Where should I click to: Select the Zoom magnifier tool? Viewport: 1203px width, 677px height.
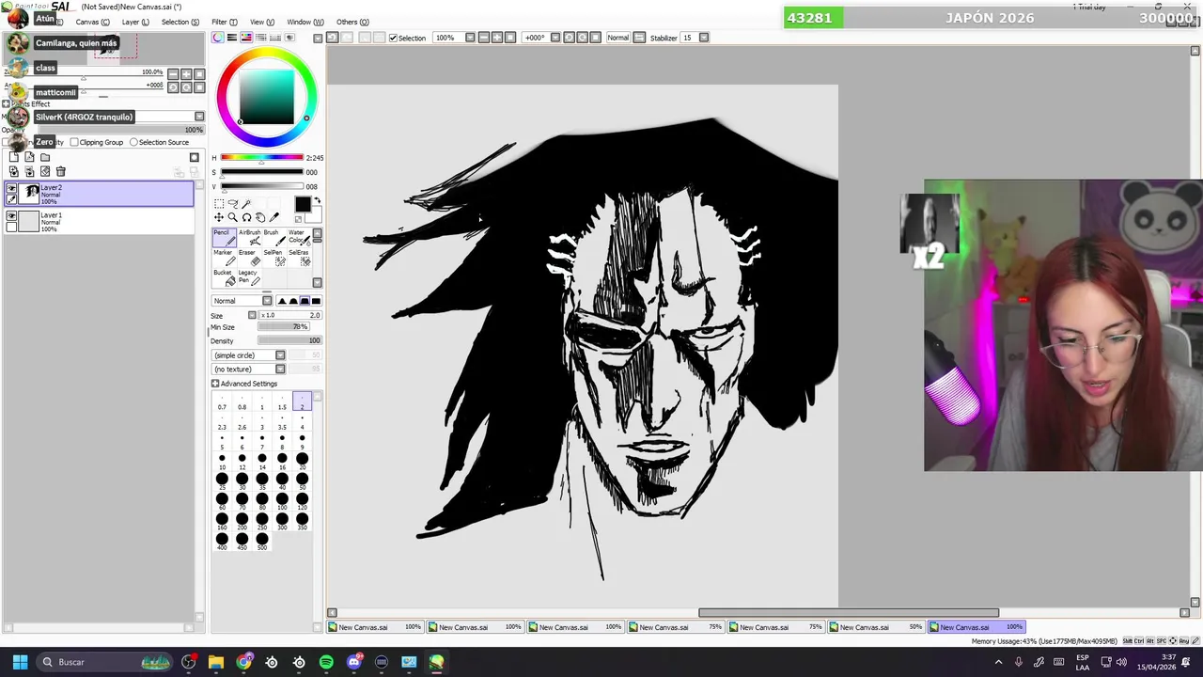(233, 217)
